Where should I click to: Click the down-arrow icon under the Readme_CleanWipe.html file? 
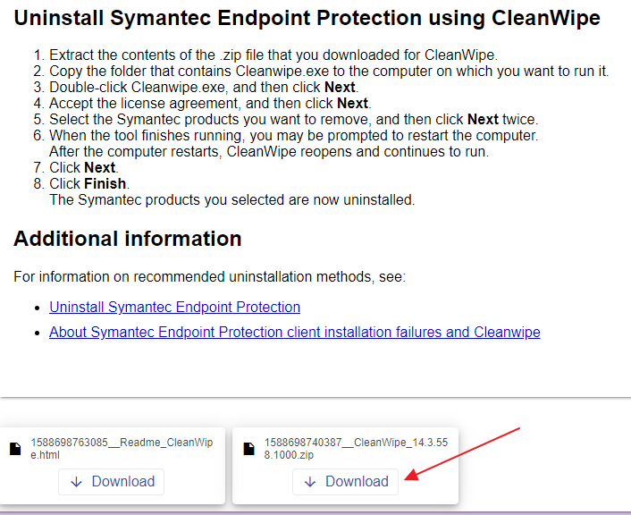[x=77, y=482]
